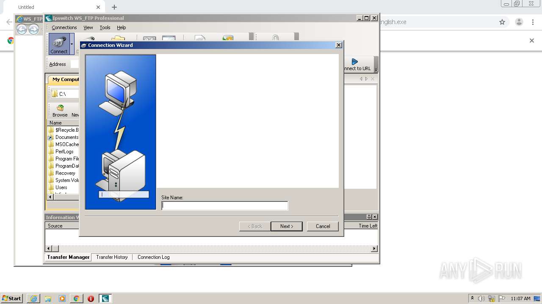Click the Connect toolbar icon in WS_FTP
Viewport: 542px width, 304px height.
point(59,44)
